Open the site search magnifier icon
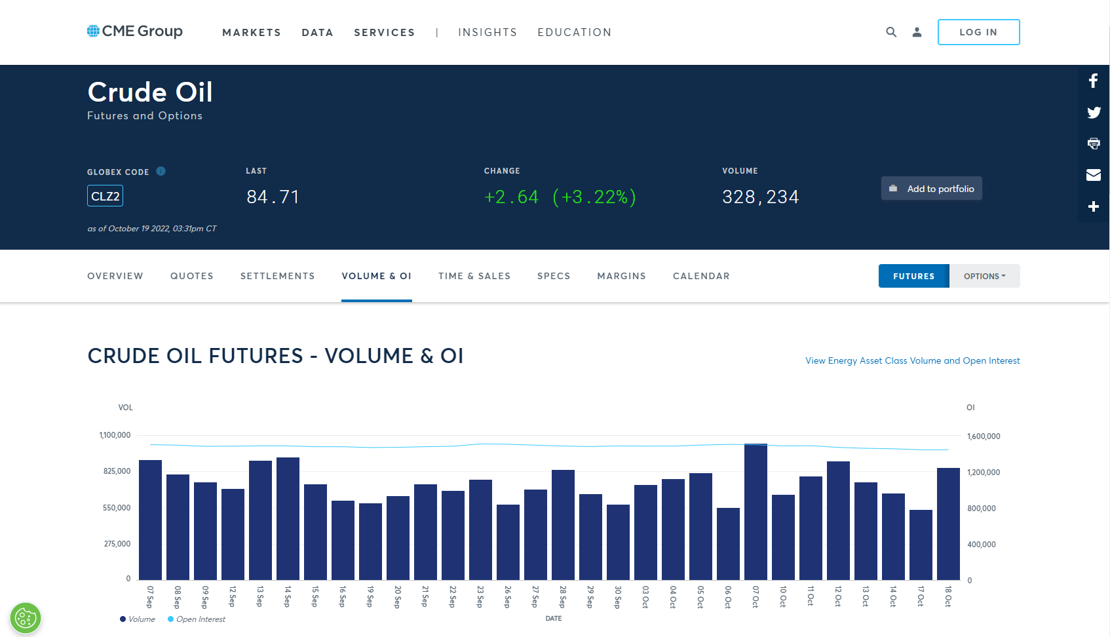Image resolution: width=1110 pixels, height=637 pixels. coord(891,32)
